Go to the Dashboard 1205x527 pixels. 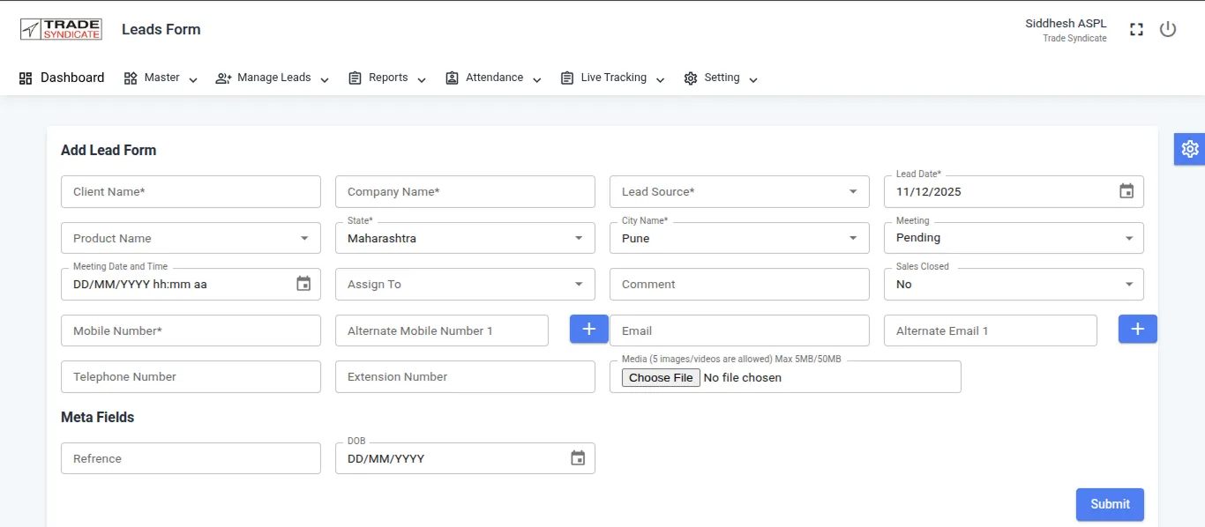[x=62, y=78]
